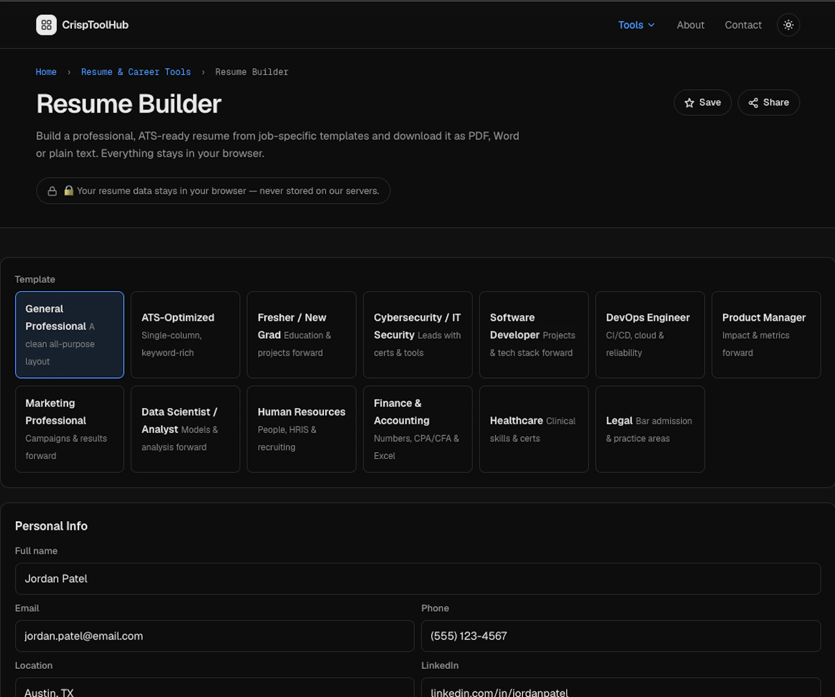
Task: Choose the Software Developer template
Action: click(x=534, y=334)
